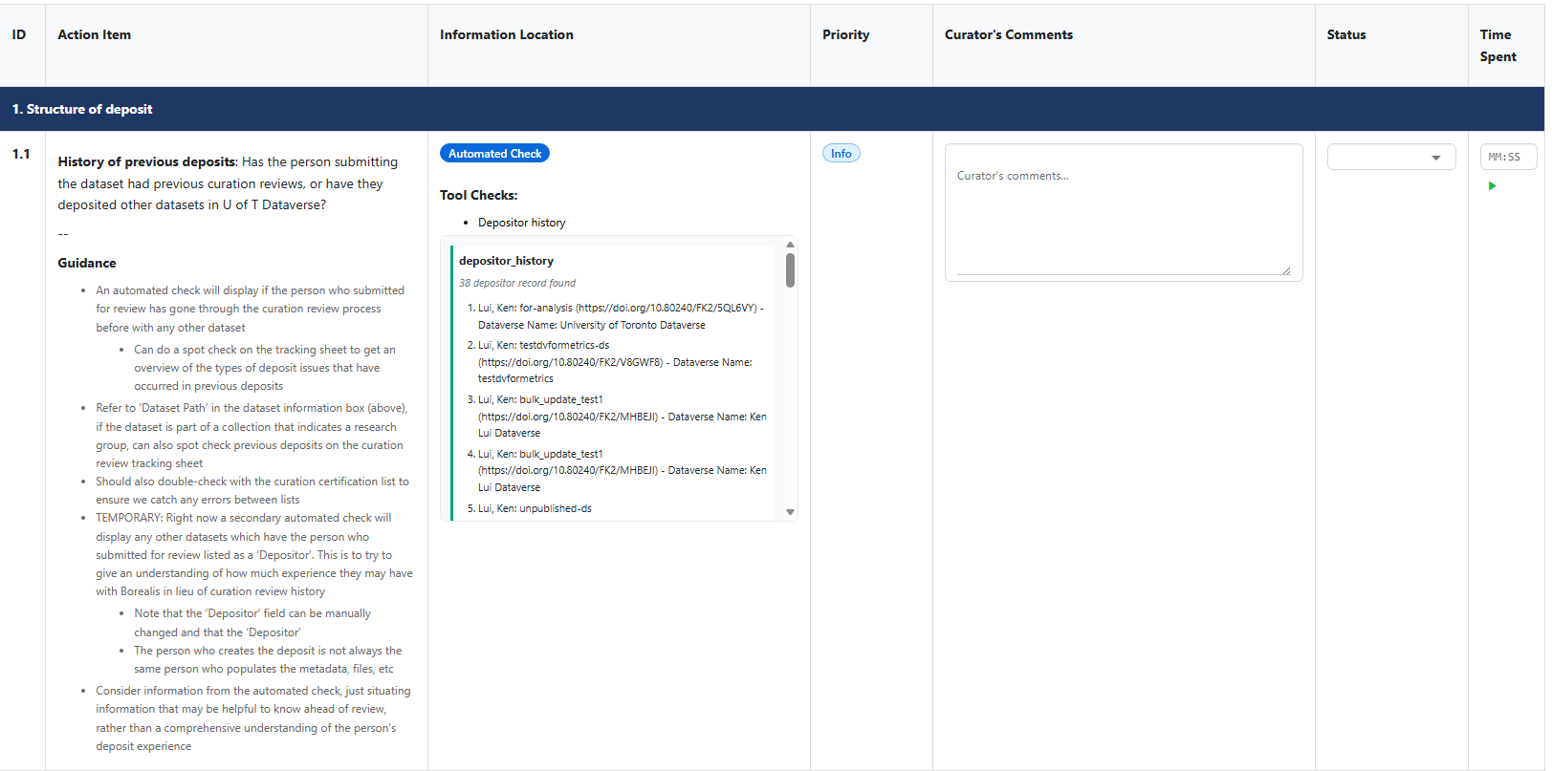
Task: Collapse the '1. Structure of deposit' section
Action: coord(82,110)
